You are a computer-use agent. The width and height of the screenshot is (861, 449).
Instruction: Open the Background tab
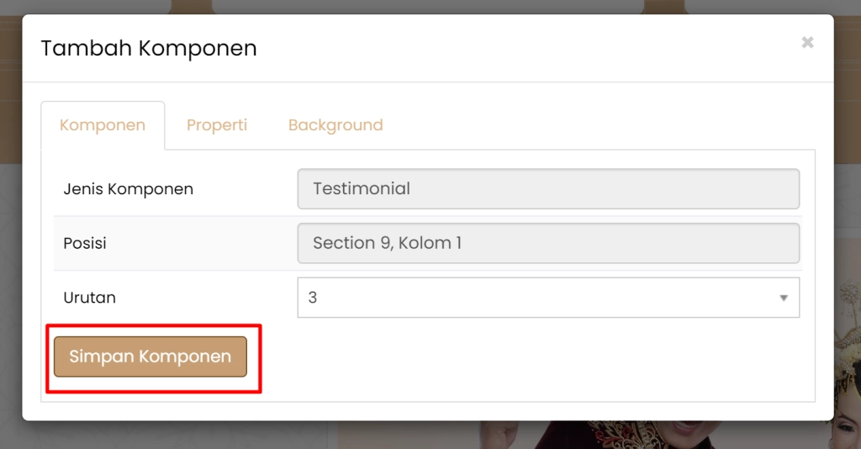pyautogui.click(x=335, y=125)
